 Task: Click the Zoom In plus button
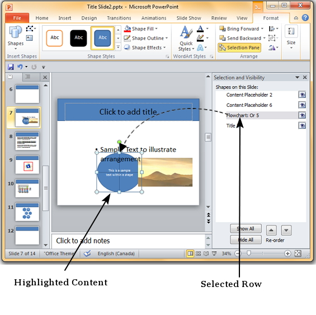point(287,253)
